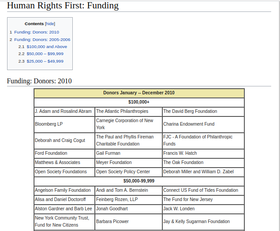The image size is (280, 231).
Task: Select cell Charina Endowment Fund
Action: [203, 124]
